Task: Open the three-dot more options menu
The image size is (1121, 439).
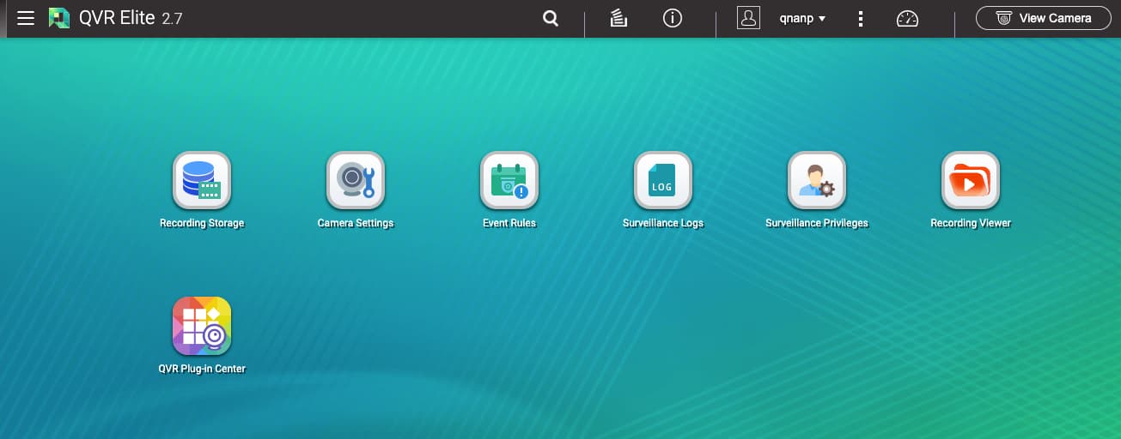Action: [x=861, y=18]
